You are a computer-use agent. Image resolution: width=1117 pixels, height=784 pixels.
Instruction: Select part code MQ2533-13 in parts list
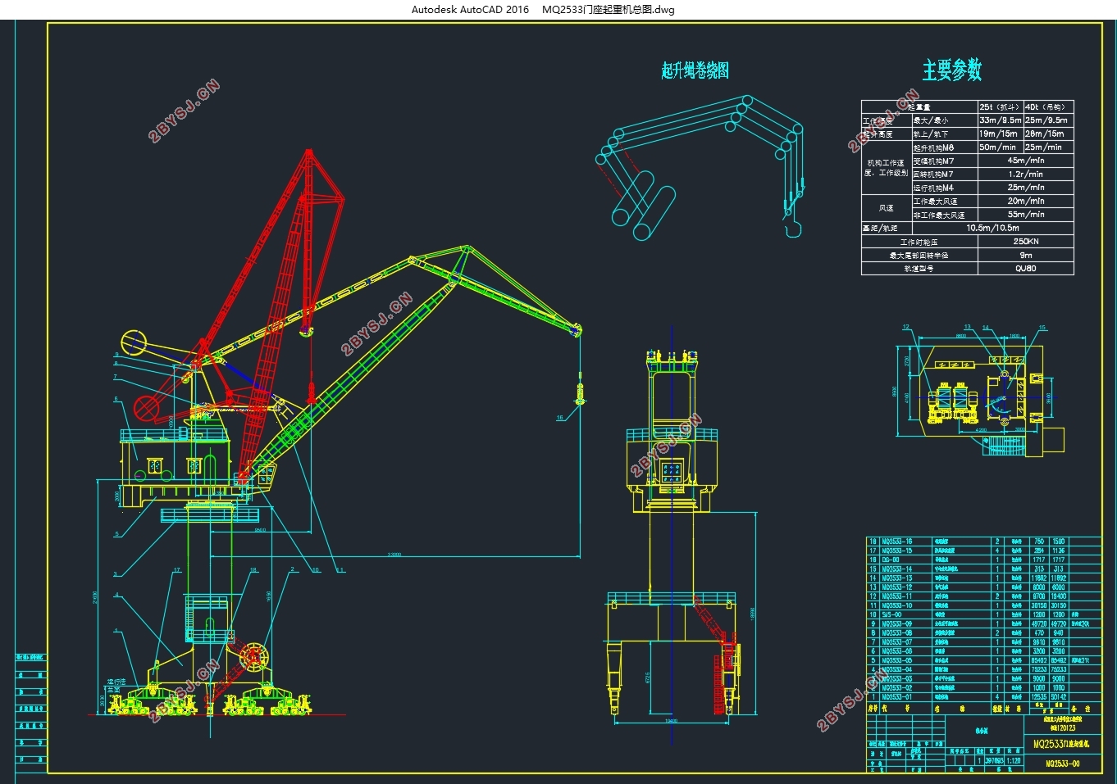point(896,578)
